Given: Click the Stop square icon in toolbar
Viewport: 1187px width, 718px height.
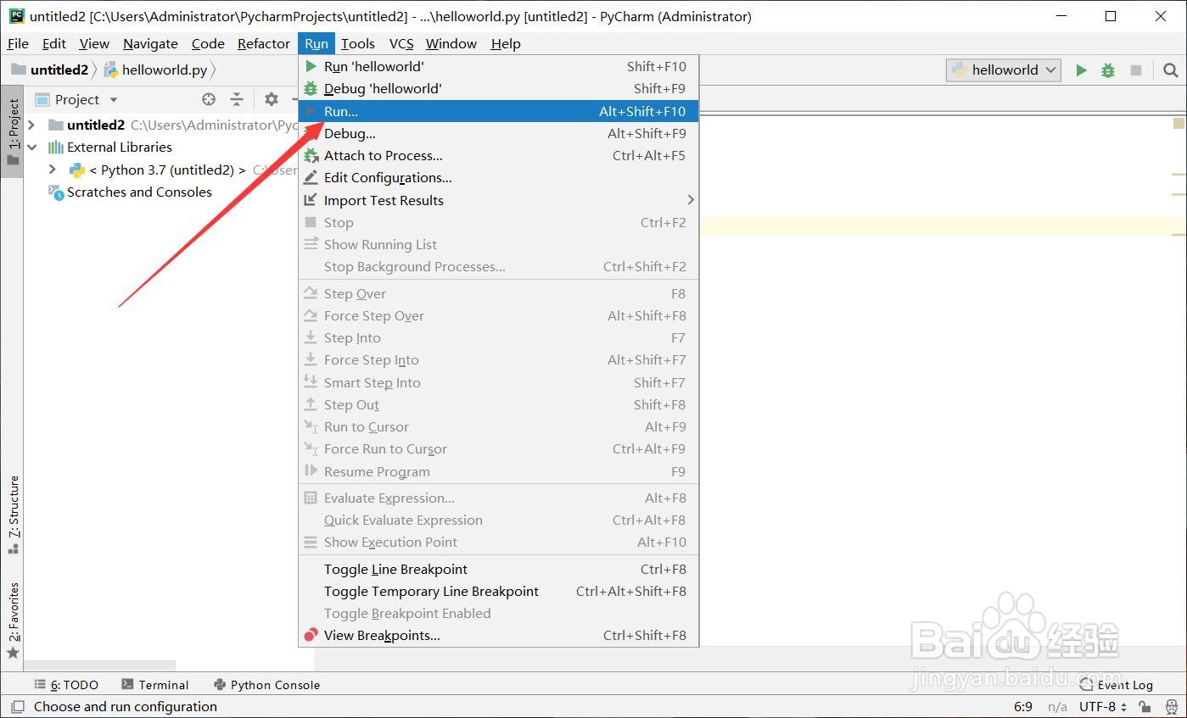Looking at the screenshot, I should (x=1136, y=70).
